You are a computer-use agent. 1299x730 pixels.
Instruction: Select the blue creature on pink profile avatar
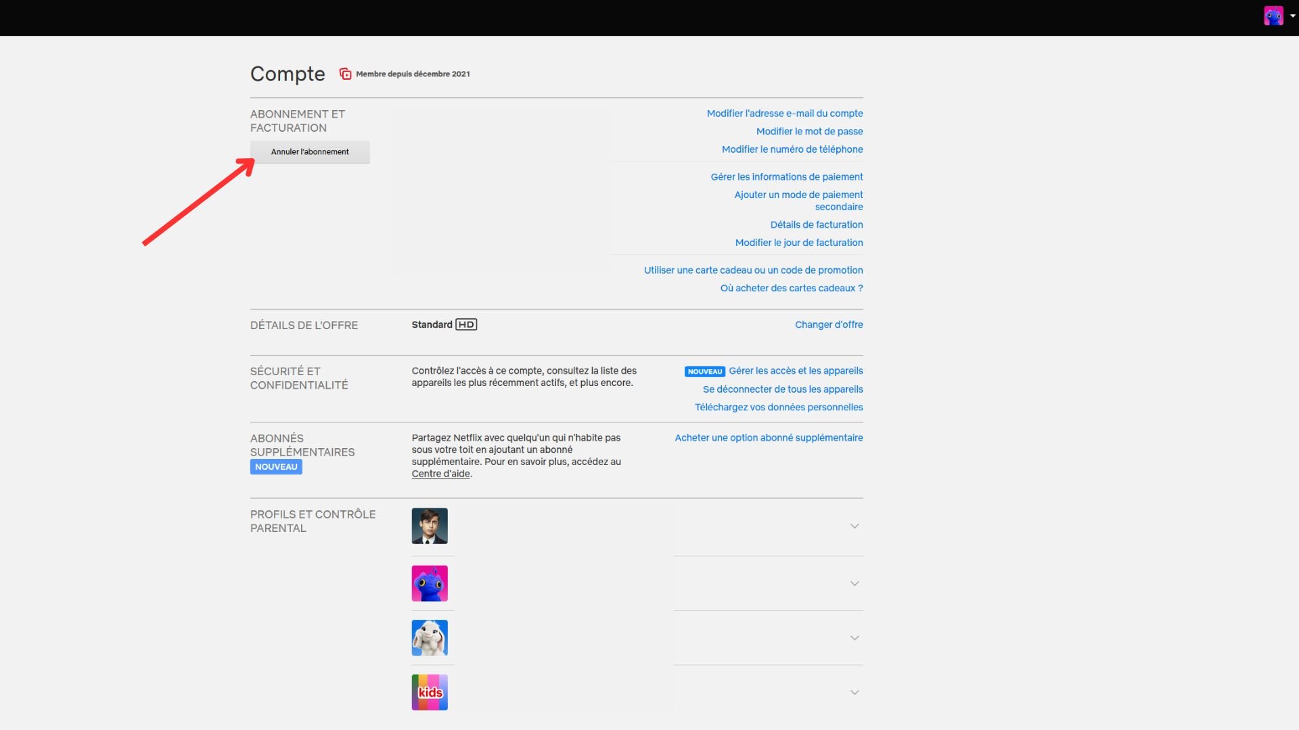click(430, 583)
